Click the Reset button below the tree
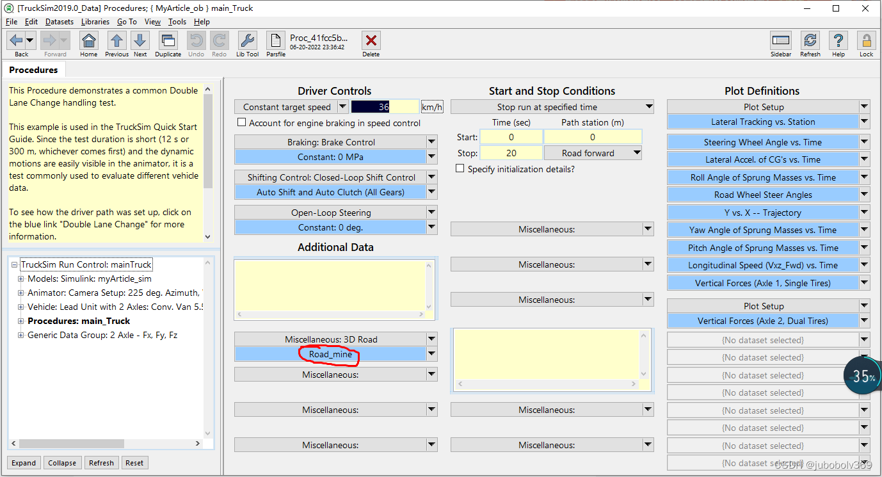 coord(134,463)
